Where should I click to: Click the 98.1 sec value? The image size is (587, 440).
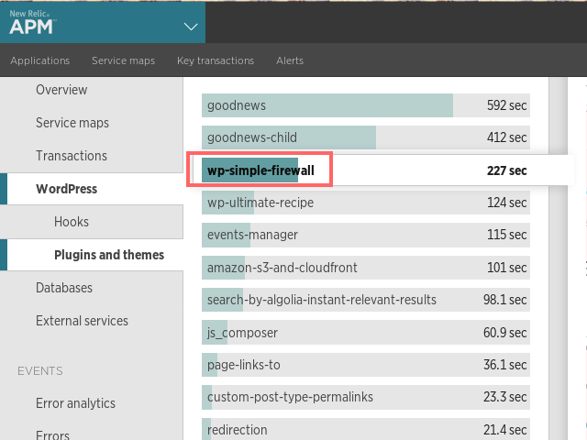504,300
